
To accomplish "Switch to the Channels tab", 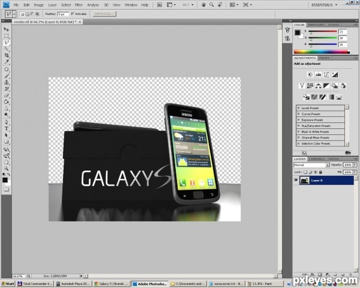I will 317,159.
